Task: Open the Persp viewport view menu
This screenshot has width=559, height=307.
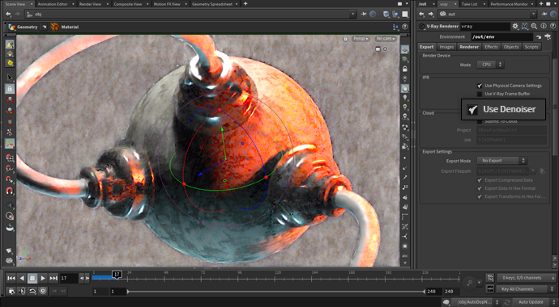Action: (361, 39)
